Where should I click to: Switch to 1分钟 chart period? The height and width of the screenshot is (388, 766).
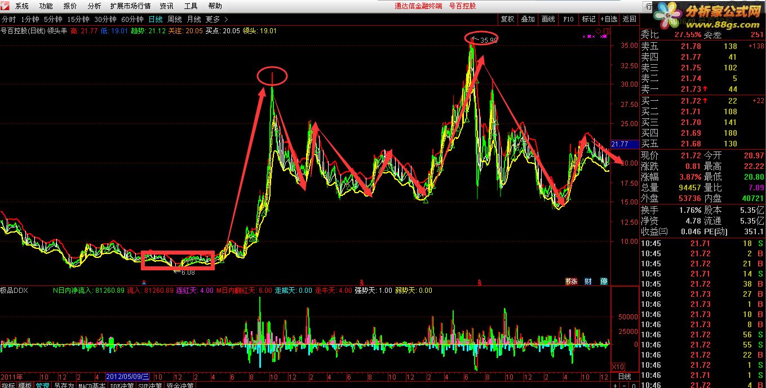[30, 19]
